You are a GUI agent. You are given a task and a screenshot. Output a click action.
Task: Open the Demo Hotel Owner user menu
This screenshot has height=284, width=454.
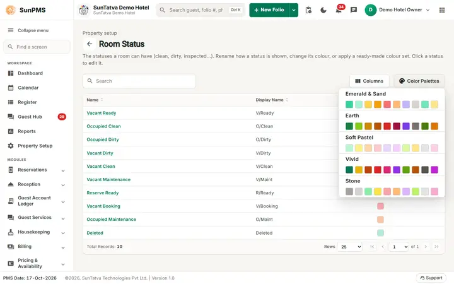click(x=397, y=10)
